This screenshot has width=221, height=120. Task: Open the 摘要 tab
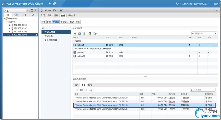(x=49, y=15)
